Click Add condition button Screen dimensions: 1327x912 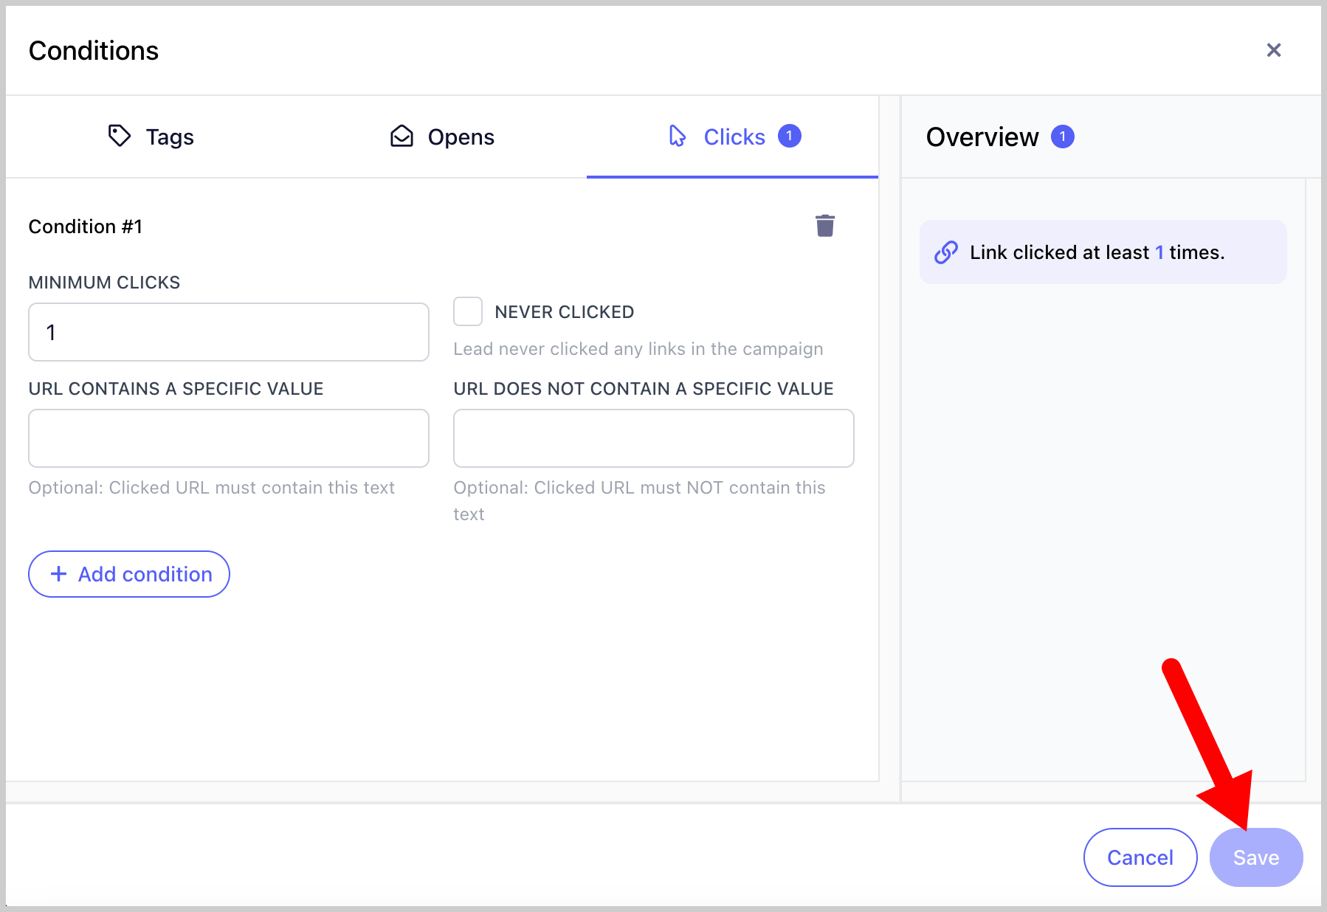[x=129, y=574]
